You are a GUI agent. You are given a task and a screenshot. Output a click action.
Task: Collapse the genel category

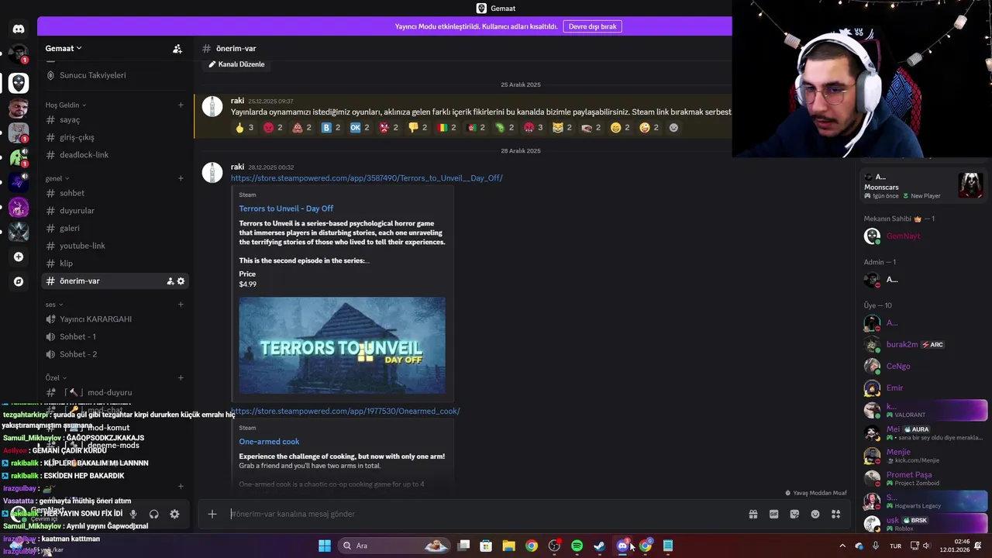click(x=56, y=178)
